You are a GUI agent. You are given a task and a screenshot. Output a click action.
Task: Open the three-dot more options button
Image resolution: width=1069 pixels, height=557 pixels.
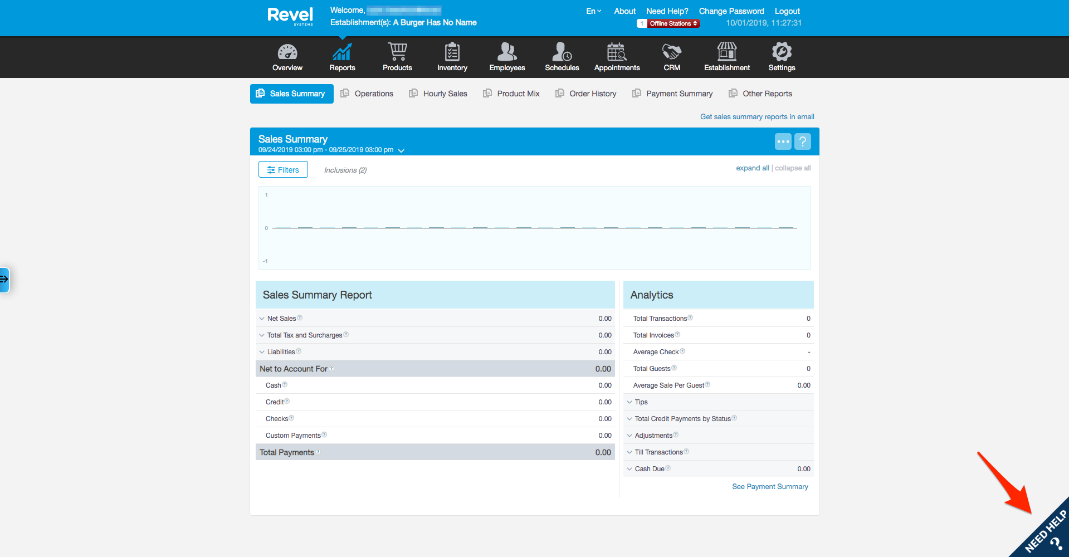pos(783,141)
